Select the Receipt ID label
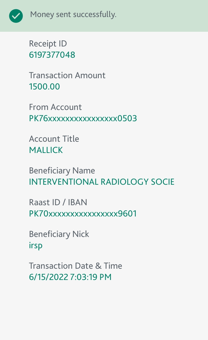This screenshot has height=340, width=208. [48, 44]
